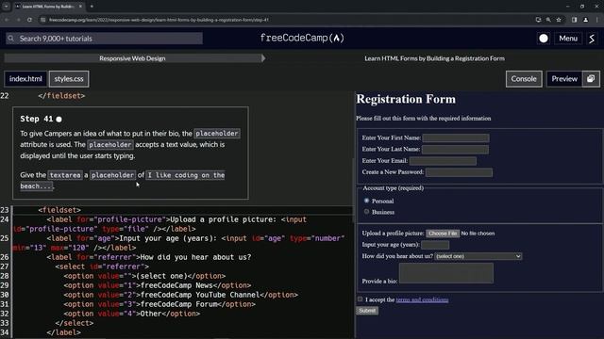Click the browser reload icon
Screen dimensions: 604x339
[x=29, y=20]
